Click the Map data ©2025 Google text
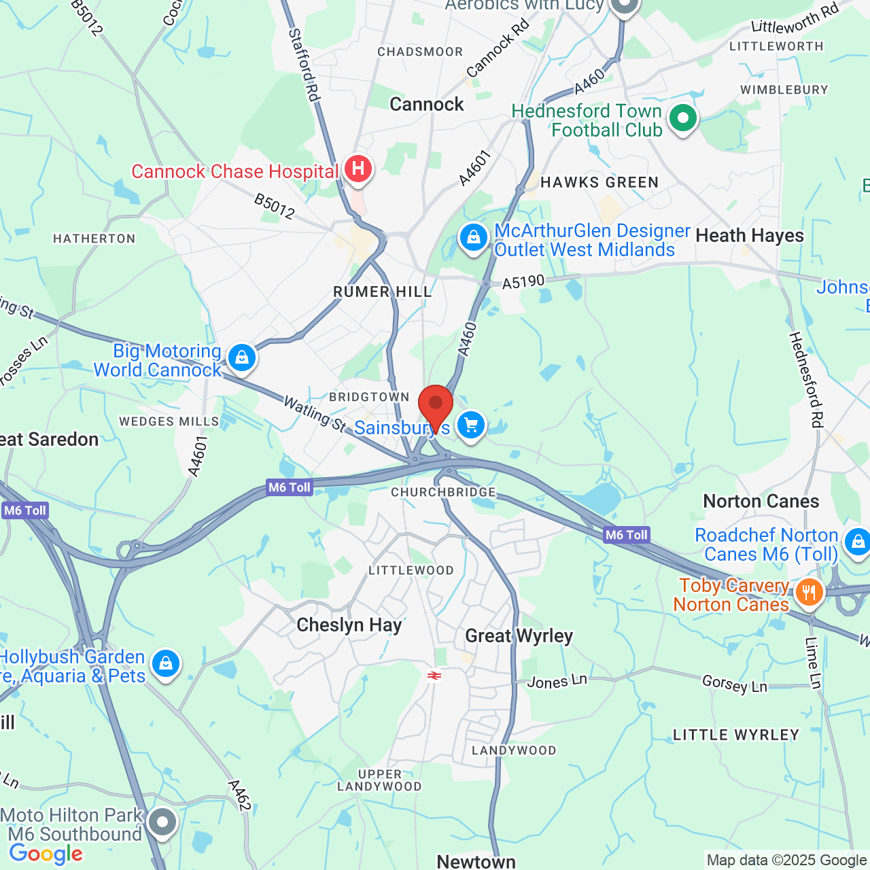870x870 pixels. pos(786,860)
